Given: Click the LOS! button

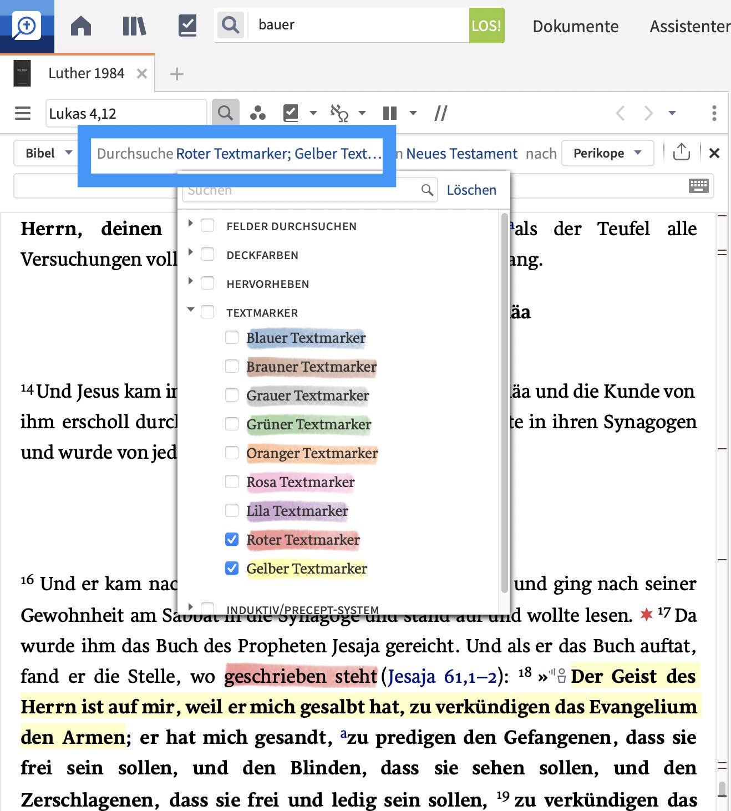Looking at the screenshot, I should click(x=486, y=26).
